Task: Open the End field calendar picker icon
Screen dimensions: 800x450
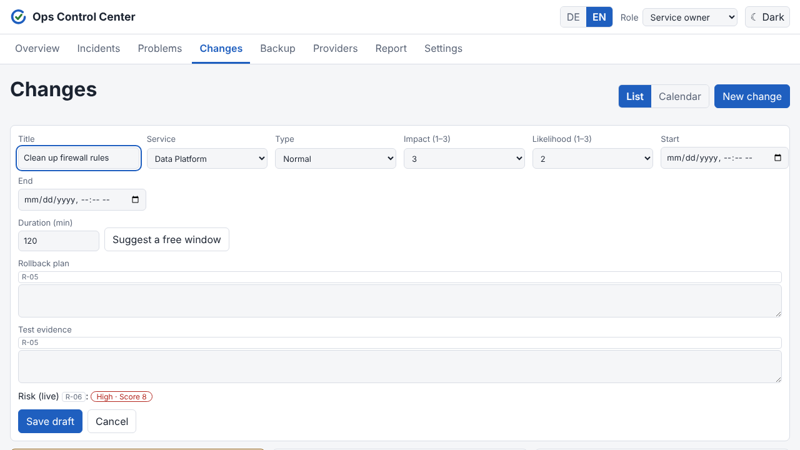Action: pyautogui.click(x=136, y=200)
